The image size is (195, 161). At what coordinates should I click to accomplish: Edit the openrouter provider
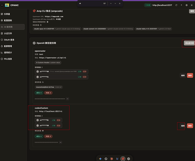click(183, 76)
